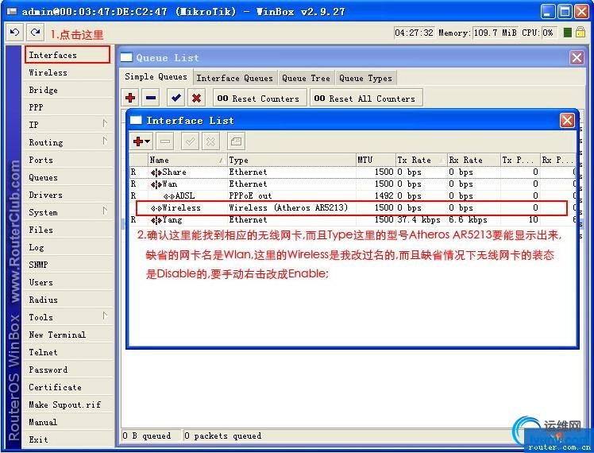Screen dimensions: 594x453
Task: Click the green status square indicator
Action: click(567, 33)
